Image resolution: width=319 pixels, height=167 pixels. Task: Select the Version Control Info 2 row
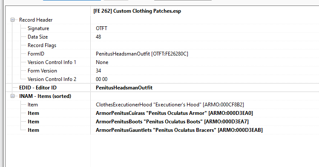[x=52, y=79]
